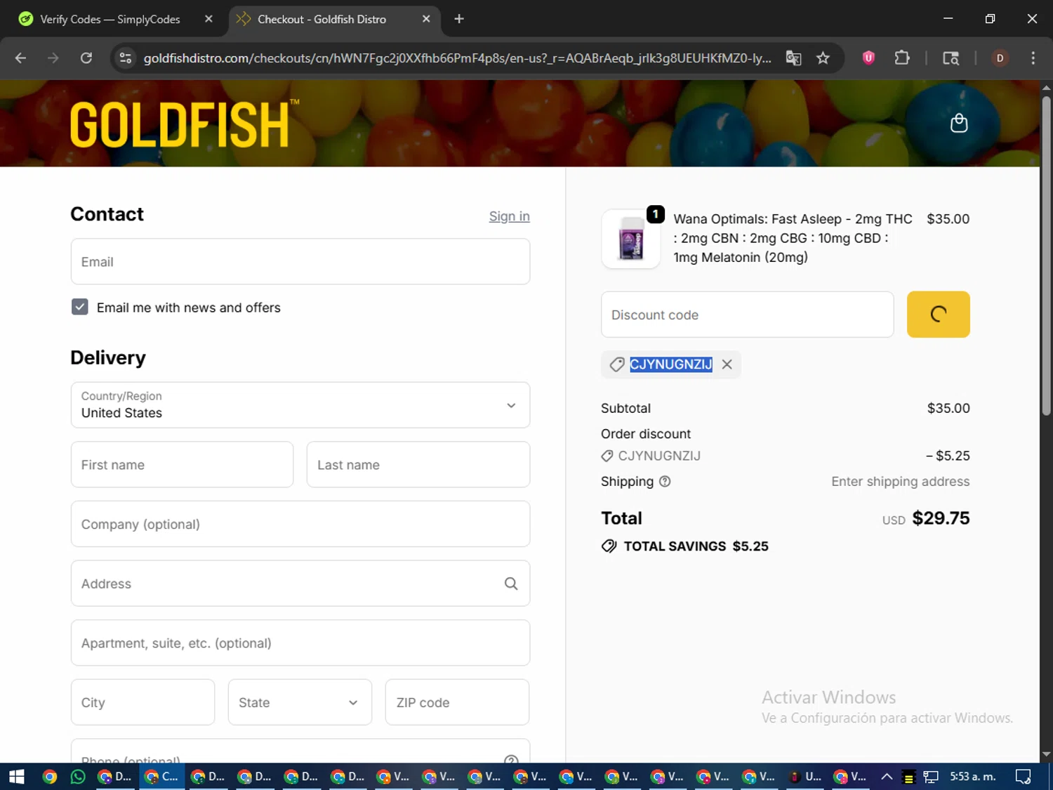
Task: Show hidden system tray icons
Action: point(887,777)
